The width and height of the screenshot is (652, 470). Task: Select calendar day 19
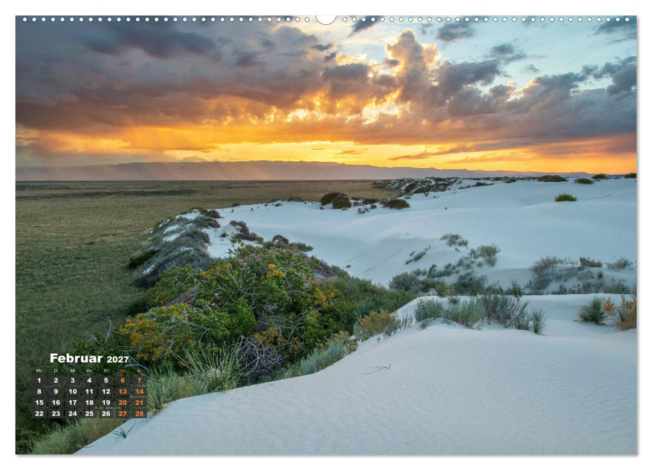click(x=106, y=403)
